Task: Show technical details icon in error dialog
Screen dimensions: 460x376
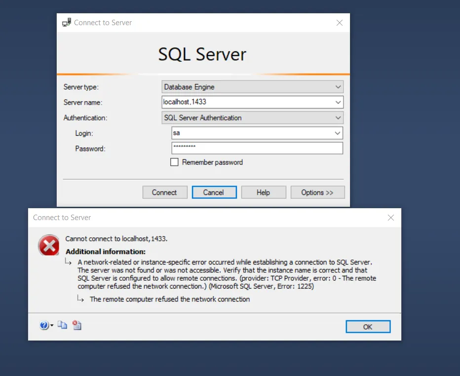Action: pyautogui.click(x=77, y=325)
